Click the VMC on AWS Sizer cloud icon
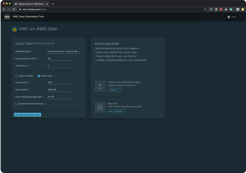 (15, 29)
